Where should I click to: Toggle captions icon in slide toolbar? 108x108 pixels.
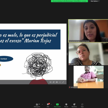(x=57, y=82)
